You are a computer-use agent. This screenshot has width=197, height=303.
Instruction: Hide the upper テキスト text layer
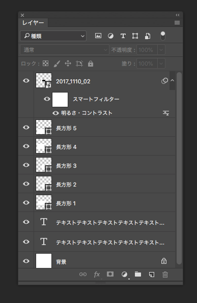(x=26, y=222)
